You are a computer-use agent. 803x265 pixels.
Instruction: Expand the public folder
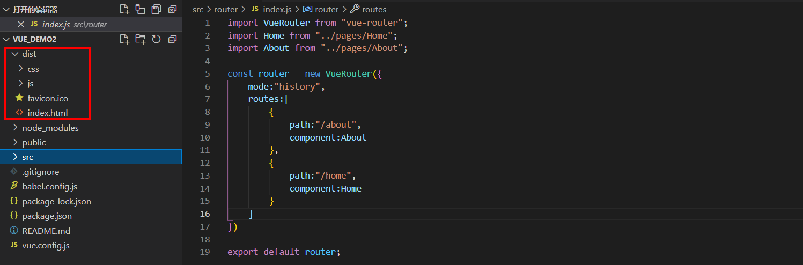click(15, 142)
